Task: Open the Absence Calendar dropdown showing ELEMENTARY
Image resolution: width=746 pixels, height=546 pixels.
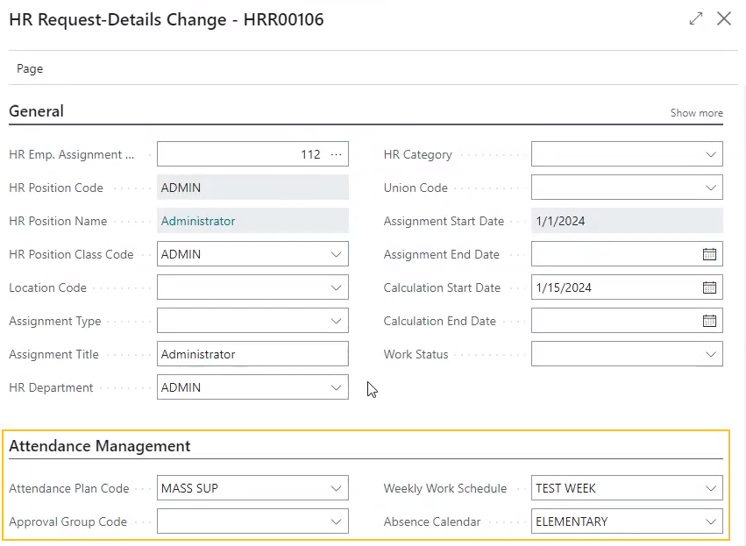Action: pos(710,521)
